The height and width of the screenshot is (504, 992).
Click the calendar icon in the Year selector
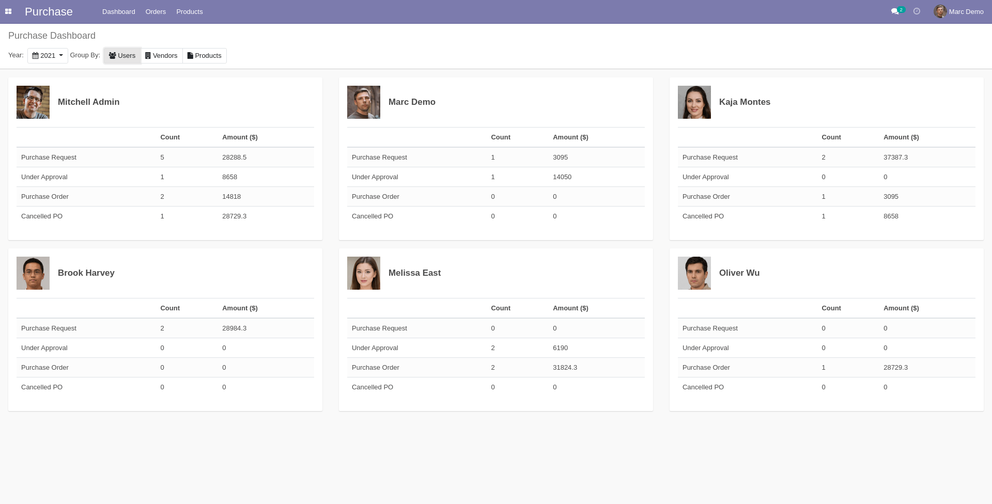point(35,55)
